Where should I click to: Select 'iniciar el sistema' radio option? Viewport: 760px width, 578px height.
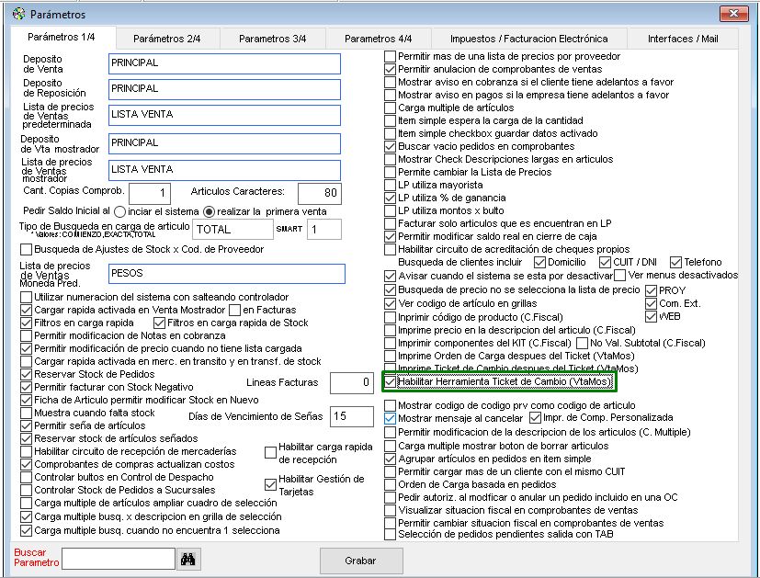tap(119, 211)
